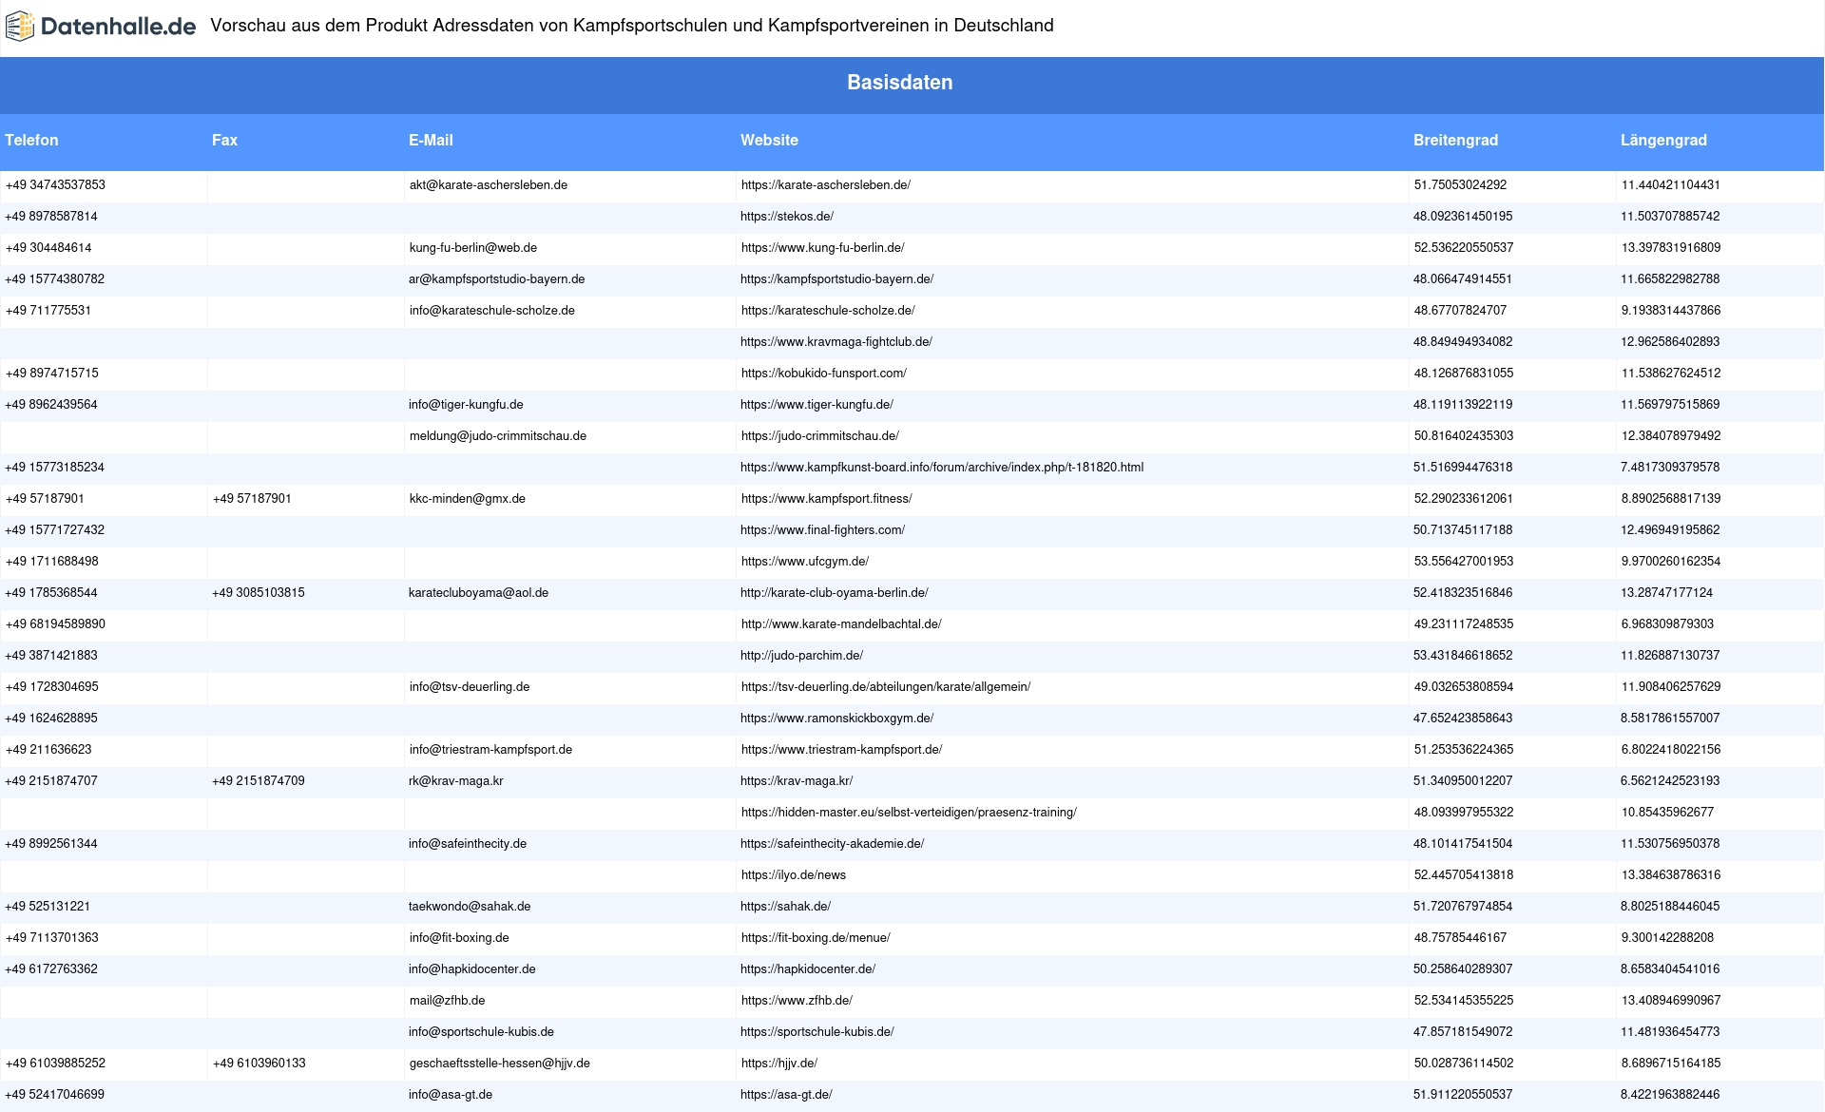Select fax number +49 2151874709
The height and width of the screenshot is (1112, 1825).
click(259, 781)
